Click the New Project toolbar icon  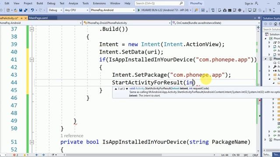pyautogui.click(x=8, y=10)
